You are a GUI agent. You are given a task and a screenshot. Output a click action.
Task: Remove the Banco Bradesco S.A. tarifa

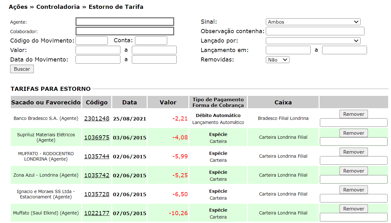[353, 114]
